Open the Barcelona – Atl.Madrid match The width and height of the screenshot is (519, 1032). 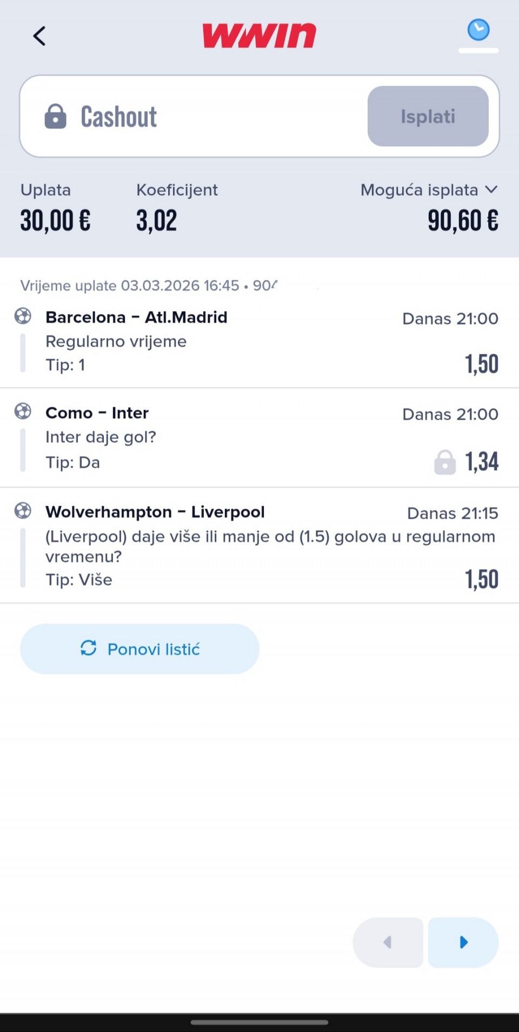coord(136,317)
